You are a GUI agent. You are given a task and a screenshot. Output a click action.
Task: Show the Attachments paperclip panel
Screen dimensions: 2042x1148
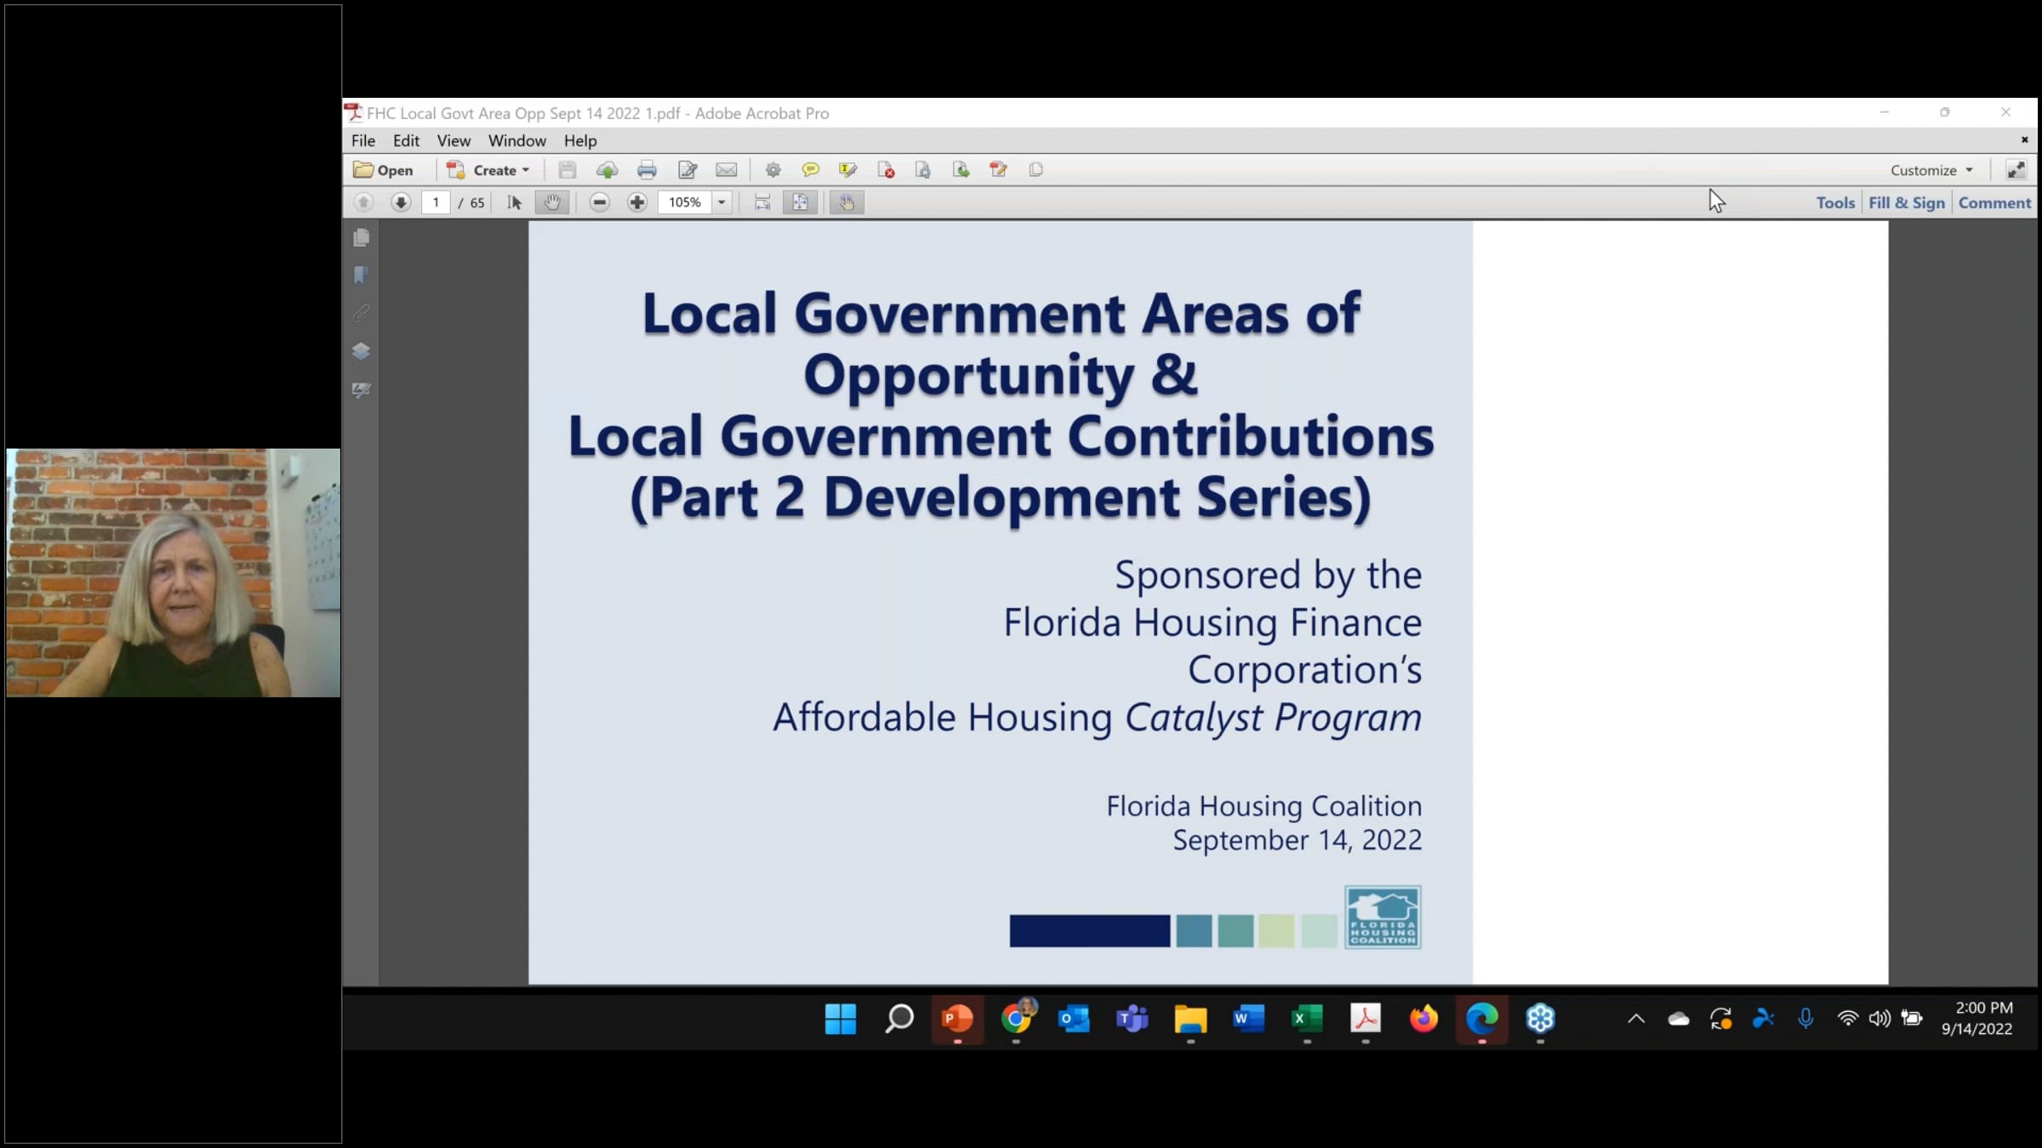pos(362,314)
